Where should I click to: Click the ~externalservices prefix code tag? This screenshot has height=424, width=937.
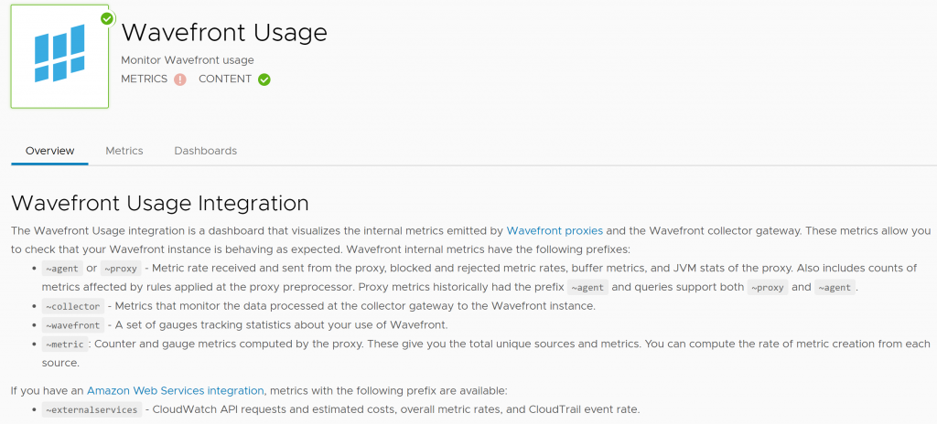point(92,409)
